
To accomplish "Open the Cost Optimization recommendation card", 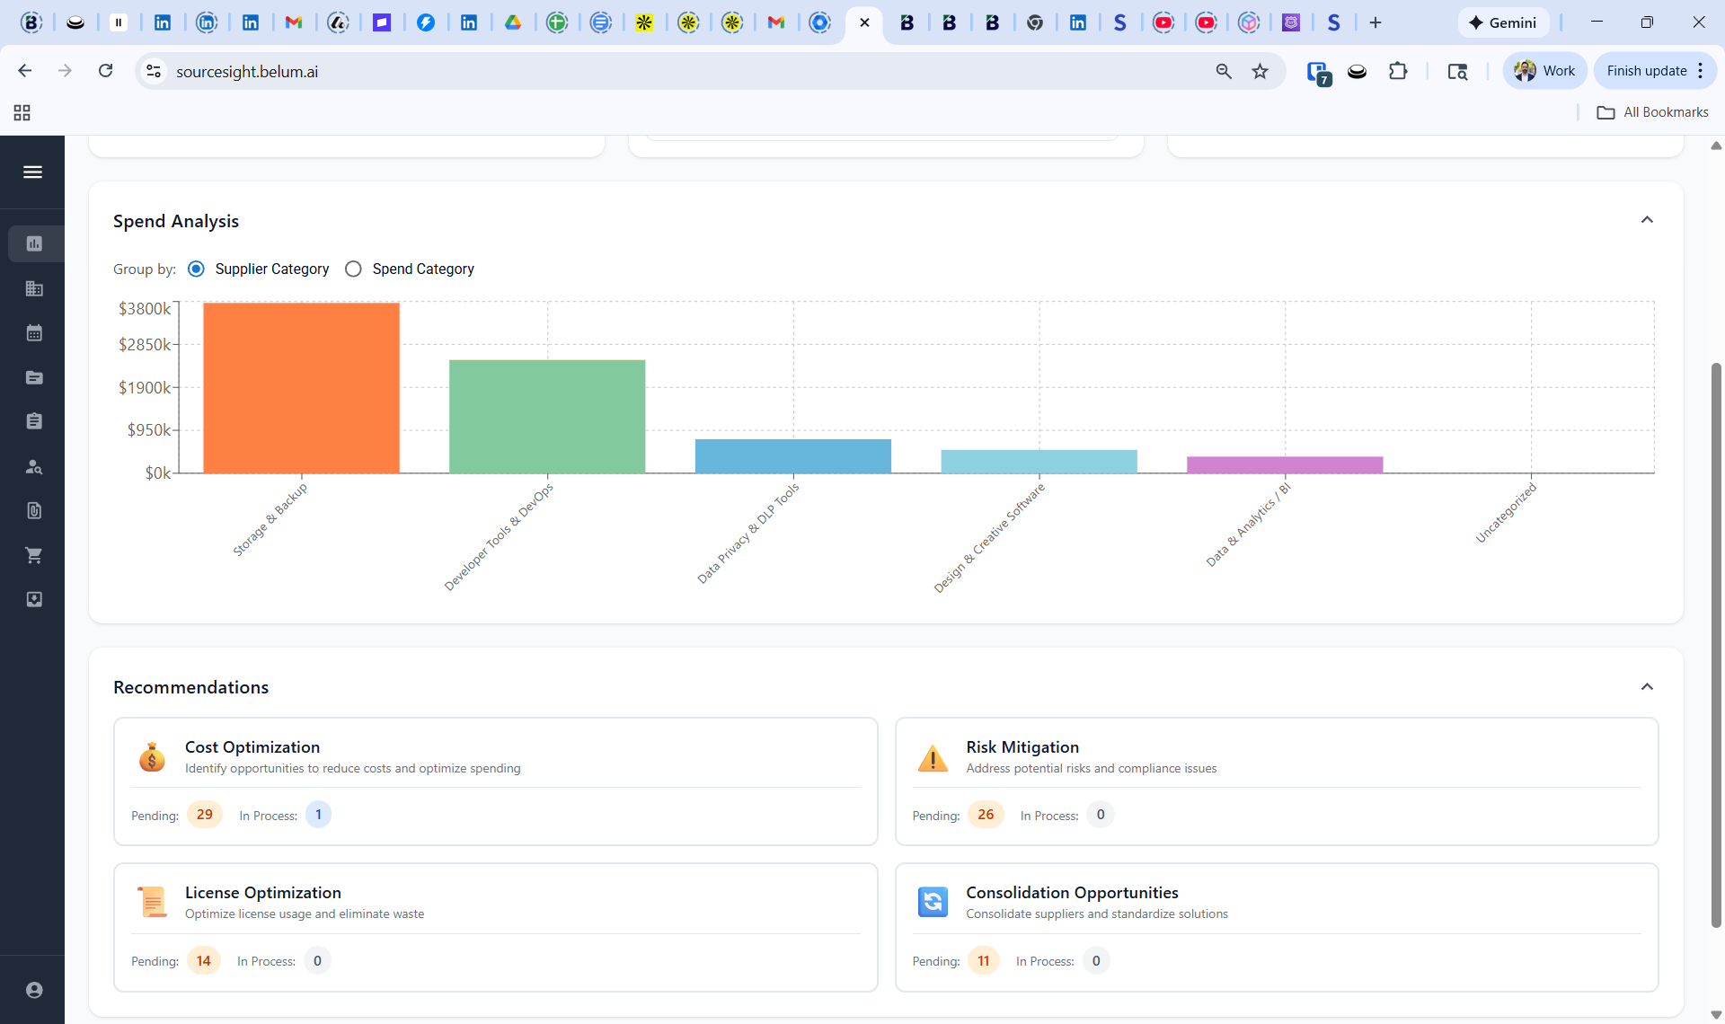I will point(495,781).
